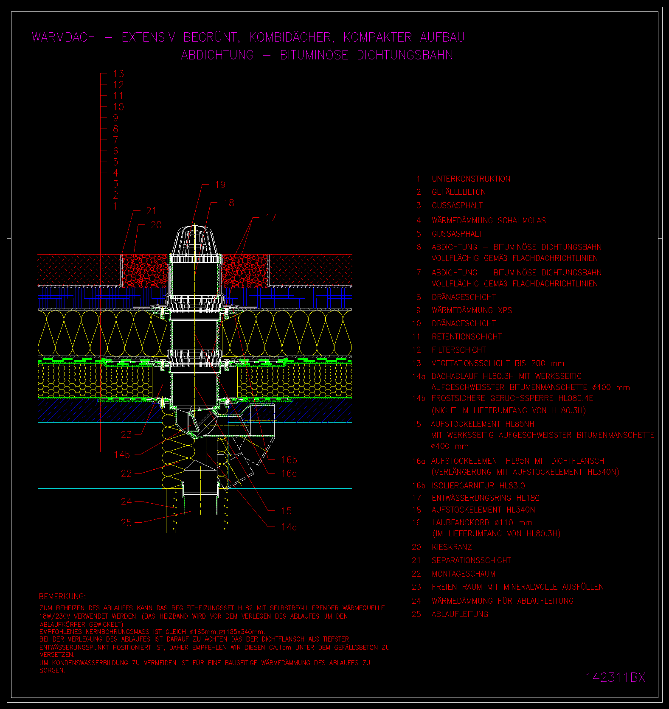The image size is (669, 709).
Task: Select legend entry 'LAUBFANGKORB ø110 mm'
Action: click(482, 523)
